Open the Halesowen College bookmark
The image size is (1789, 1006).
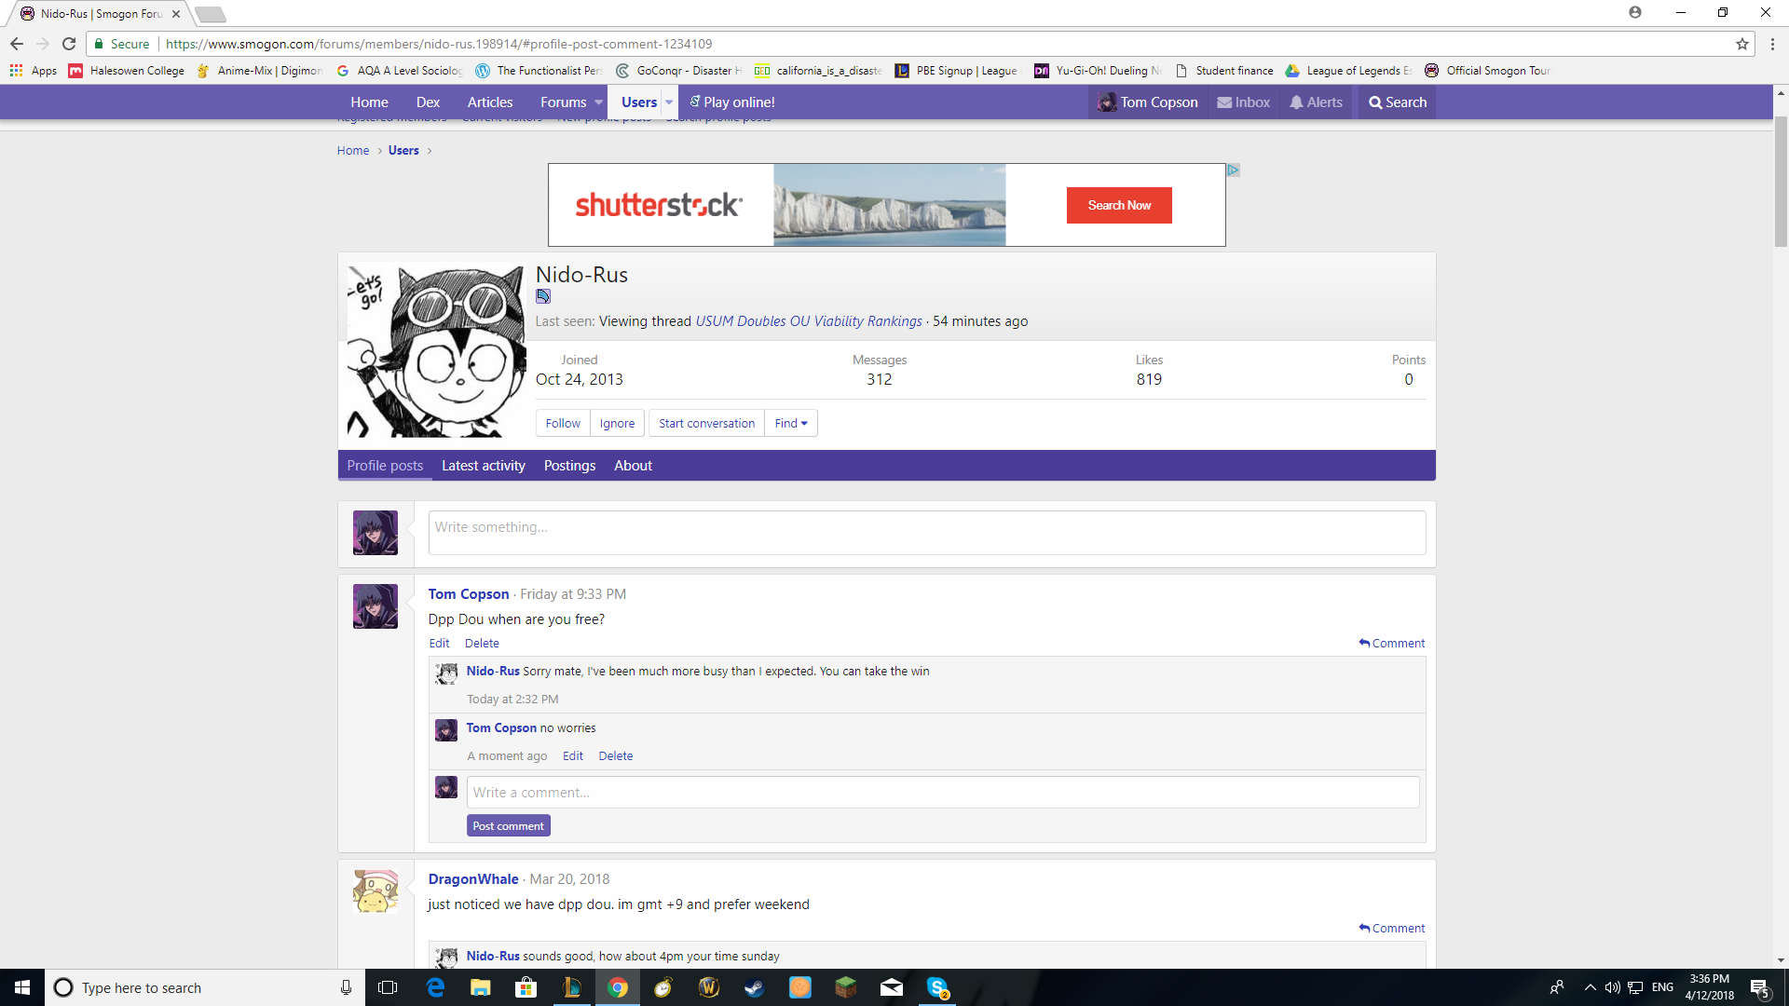[x=127, y=71]
